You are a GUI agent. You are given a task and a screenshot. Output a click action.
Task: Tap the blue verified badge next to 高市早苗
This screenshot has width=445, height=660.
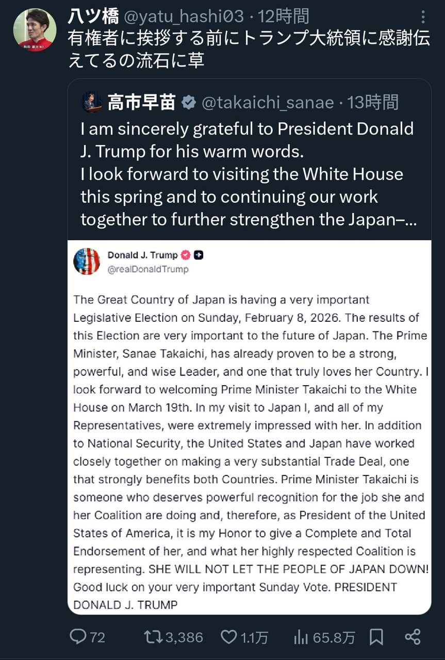click(189, 102)
